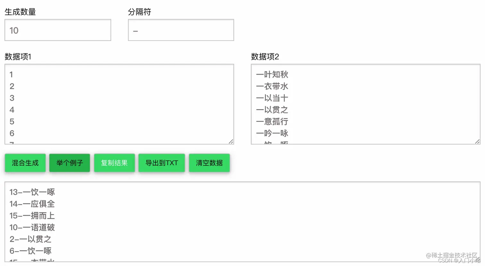Click the 复制结果 button
This screenshot has height=266, width=485.
coord(114,163)
